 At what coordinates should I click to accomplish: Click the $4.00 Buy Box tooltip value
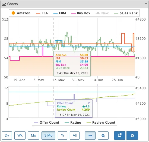tap(84, 65)
